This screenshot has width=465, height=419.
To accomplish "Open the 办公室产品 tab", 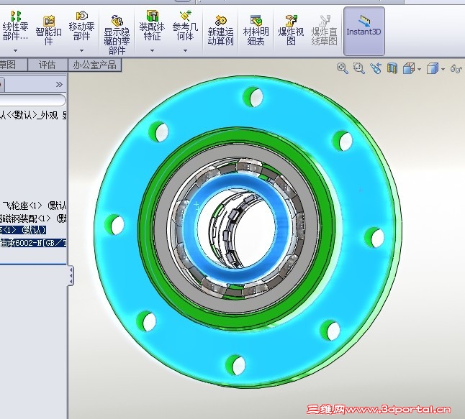I will click(x=95, y=65).
